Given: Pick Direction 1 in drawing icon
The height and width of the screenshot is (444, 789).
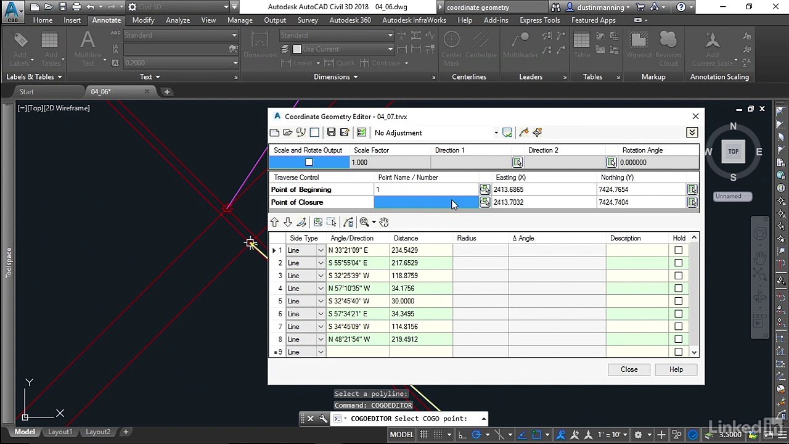Looking at the screenshot, I should (517, 162).
